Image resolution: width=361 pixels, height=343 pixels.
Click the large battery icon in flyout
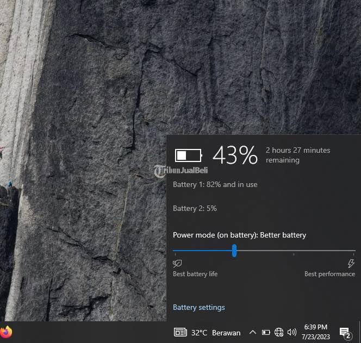(x=188, y=155)
